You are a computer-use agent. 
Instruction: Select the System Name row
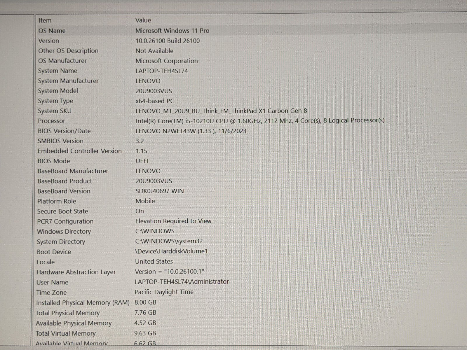[57, 71]
